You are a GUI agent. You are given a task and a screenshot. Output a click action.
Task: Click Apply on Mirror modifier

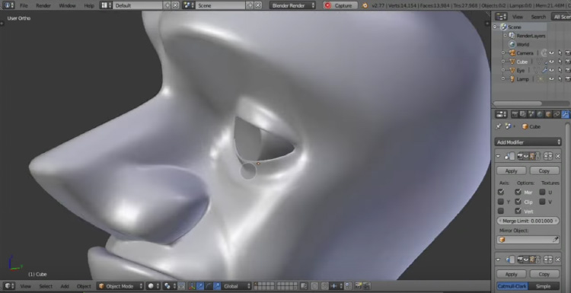(512, 171)
